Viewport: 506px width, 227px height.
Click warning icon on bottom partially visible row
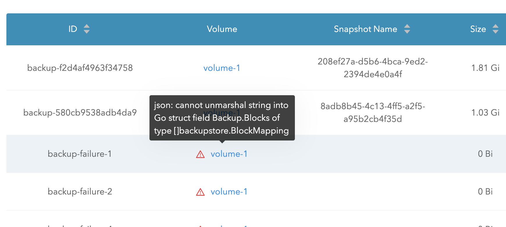(200, 226)
